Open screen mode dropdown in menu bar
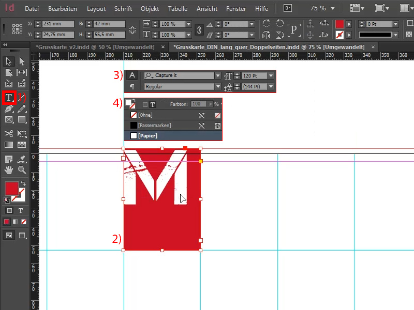The height and width of the screenshot is (310, 414). (382, 8)
